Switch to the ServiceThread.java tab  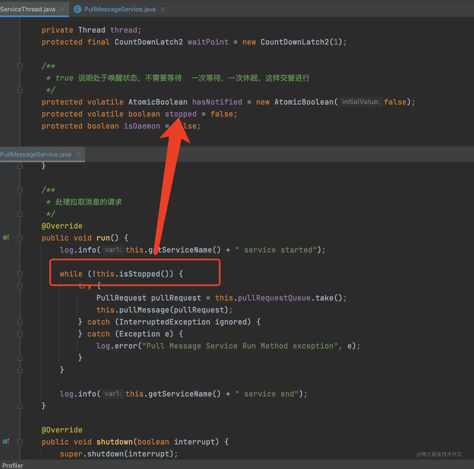pos(28,9)
